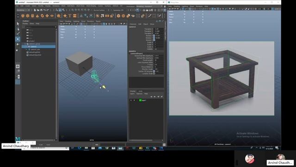Screen dimensions: 296x167
Task: Open the Edit Mesh menu
Action: 71,6
